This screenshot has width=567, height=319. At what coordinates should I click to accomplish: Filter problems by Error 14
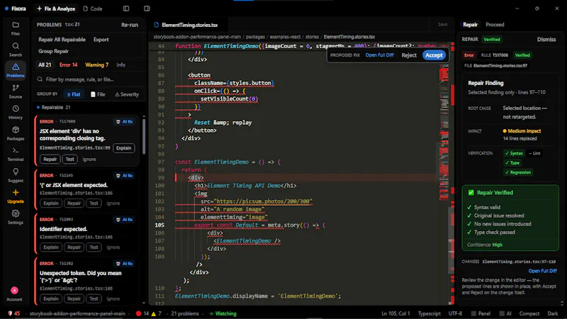pyautogui.click(x=68, y=65)
